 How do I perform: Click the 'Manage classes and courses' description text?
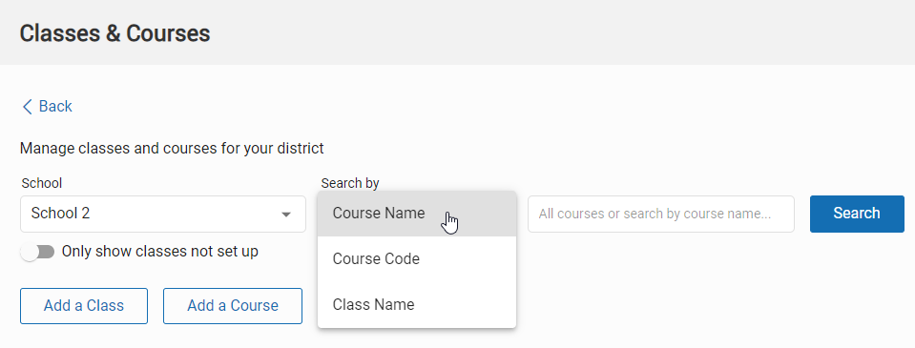click(172, 148)
